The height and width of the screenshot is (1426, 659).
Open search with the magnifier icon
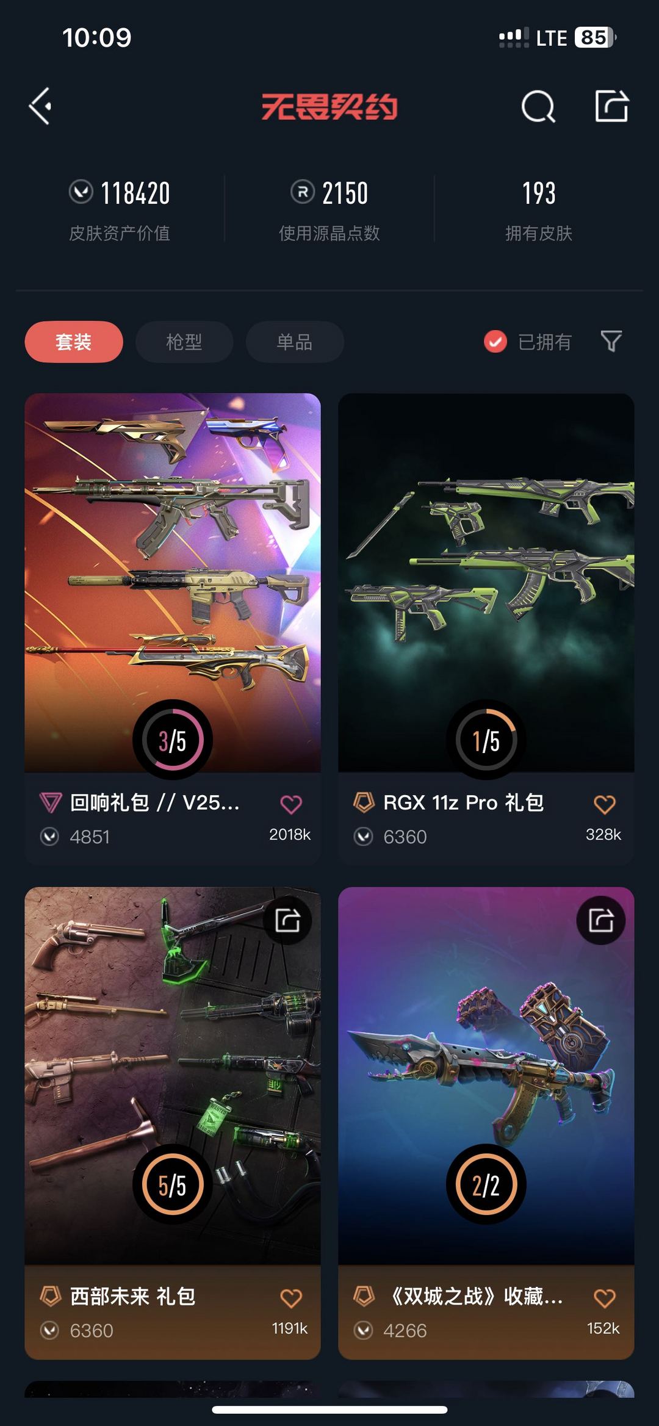tap(538, 107)
